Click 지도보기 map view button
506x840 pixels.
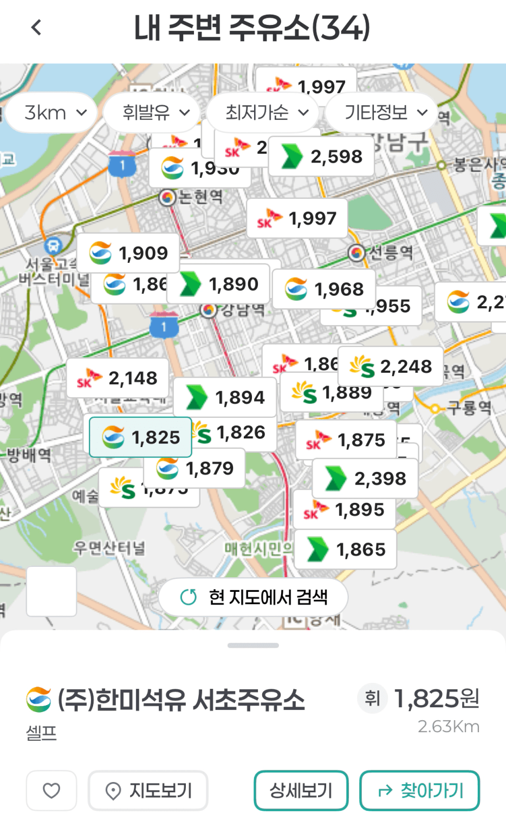tap(148, 791)
